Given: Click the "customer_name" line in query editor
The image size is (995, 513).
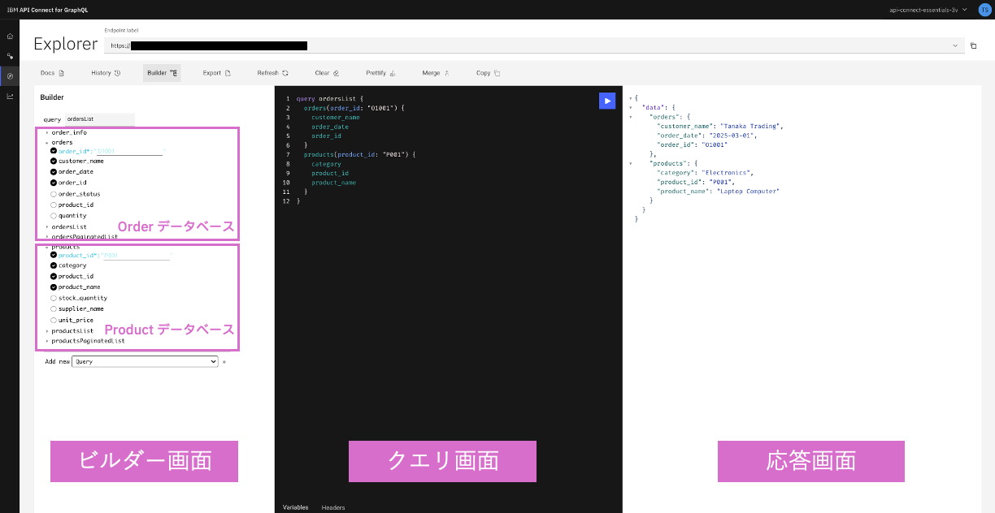Looking at the screenshot, I should pos(335,118).
